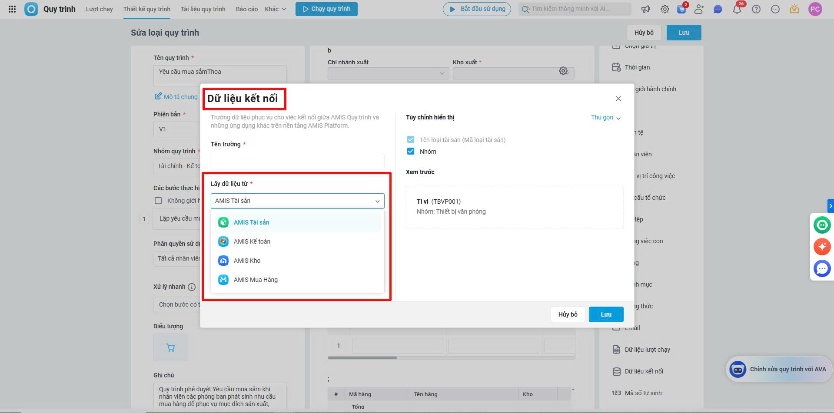This screenshot has width=834, height=413.
Task: Click the more options ellipsis icon
Action: [x=775, y=9]
